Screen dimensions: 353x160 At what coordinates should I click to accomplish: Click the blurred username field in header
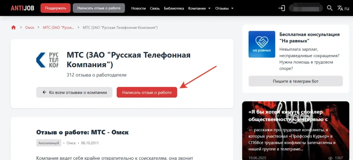(306, 8)
